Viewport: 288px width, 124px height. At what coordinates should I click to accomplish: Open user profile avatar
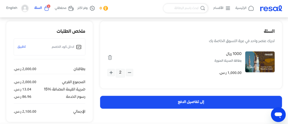tap(25, 8)
